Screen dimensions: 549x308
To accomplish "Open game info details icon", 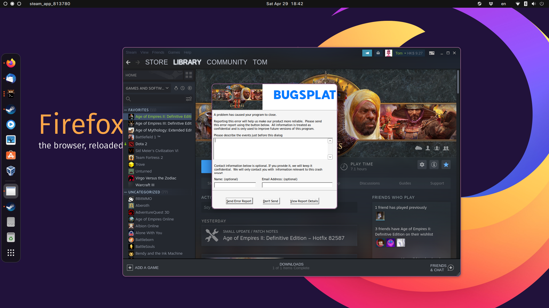I will point(434,165).
